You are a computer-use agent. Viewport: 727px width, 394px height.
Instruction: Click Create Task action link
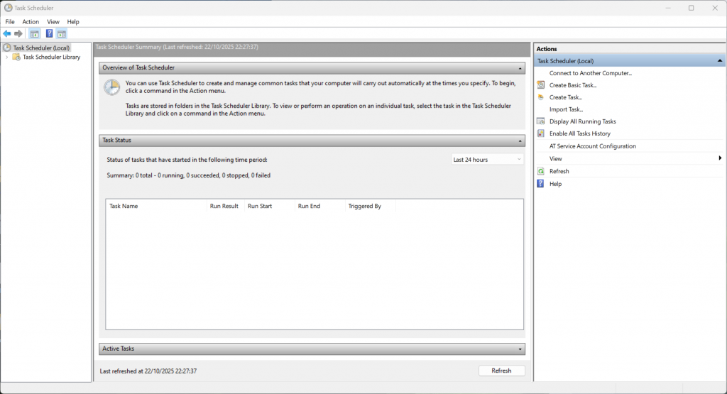pos(566,97)
